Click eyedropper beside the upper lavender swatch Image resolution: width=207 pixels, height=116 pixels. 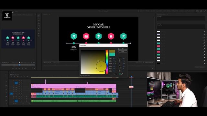pos(204,34)
